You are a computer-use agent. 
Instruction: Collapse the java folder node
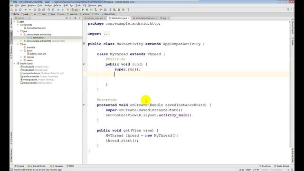[x=18, y=31]
